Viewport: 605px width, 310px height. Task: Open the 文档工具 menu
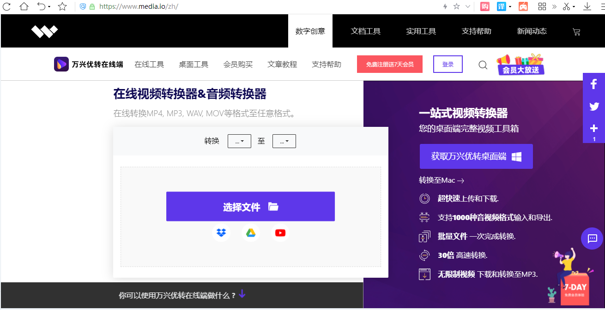[x=365, y=31]
